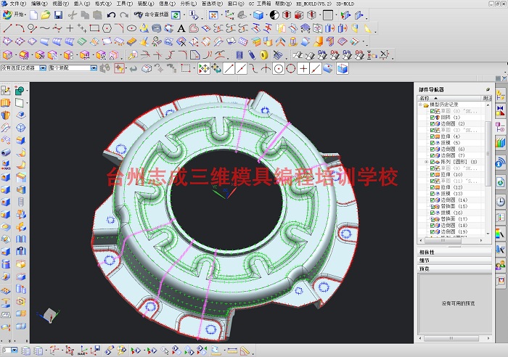Click the snap point circle-center icon
The width and height of the screenshot is (508, 357).
279,69
